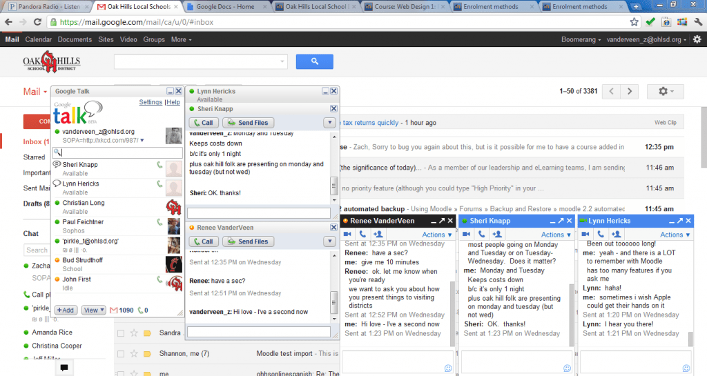Open Sites from the top bar
Image resolution: width=707 pixels, height=376 pixels.
click(x=106, y=39)
